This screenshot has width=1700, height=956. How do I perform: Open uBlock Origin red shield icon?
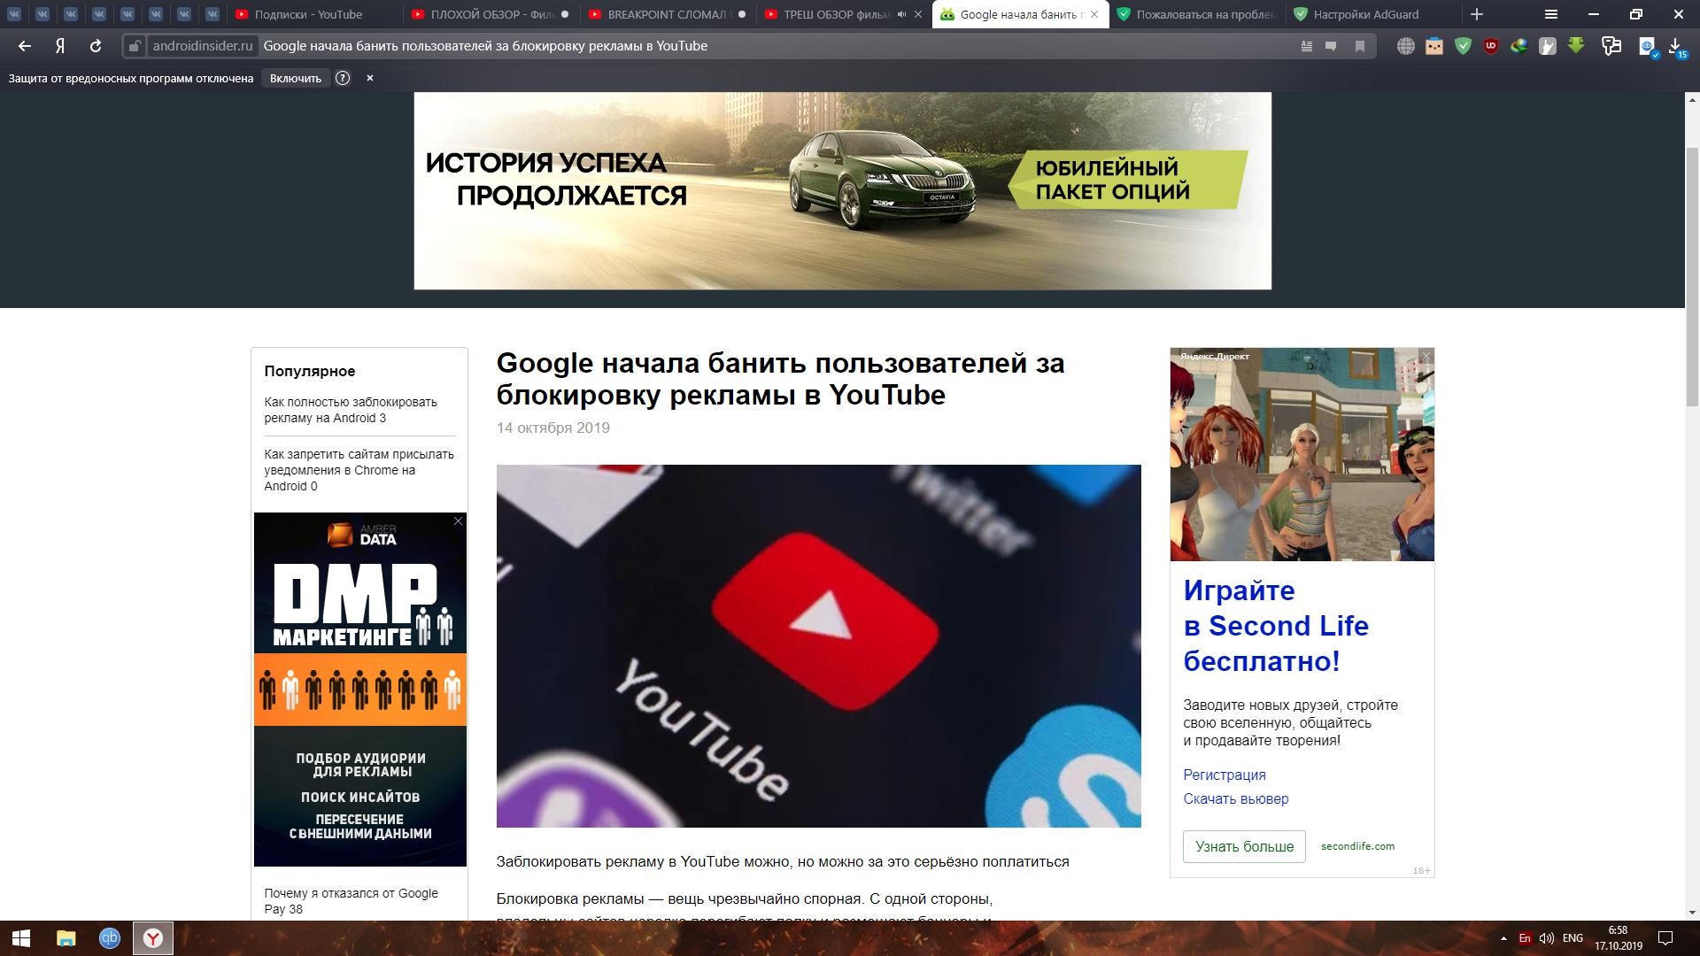pyautogui.click(x=1491, y=46)
